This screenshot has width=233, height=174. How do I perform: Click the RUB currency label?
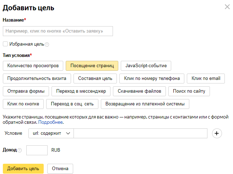(56, 150)
